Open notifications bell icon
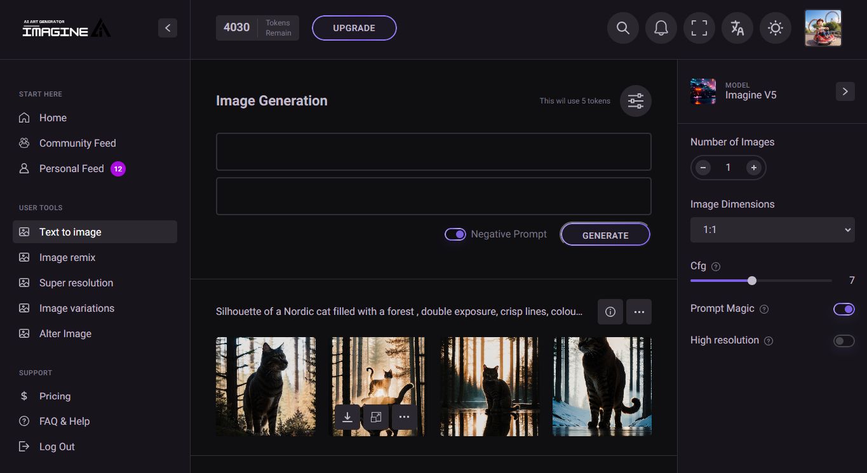 point(661,28)
